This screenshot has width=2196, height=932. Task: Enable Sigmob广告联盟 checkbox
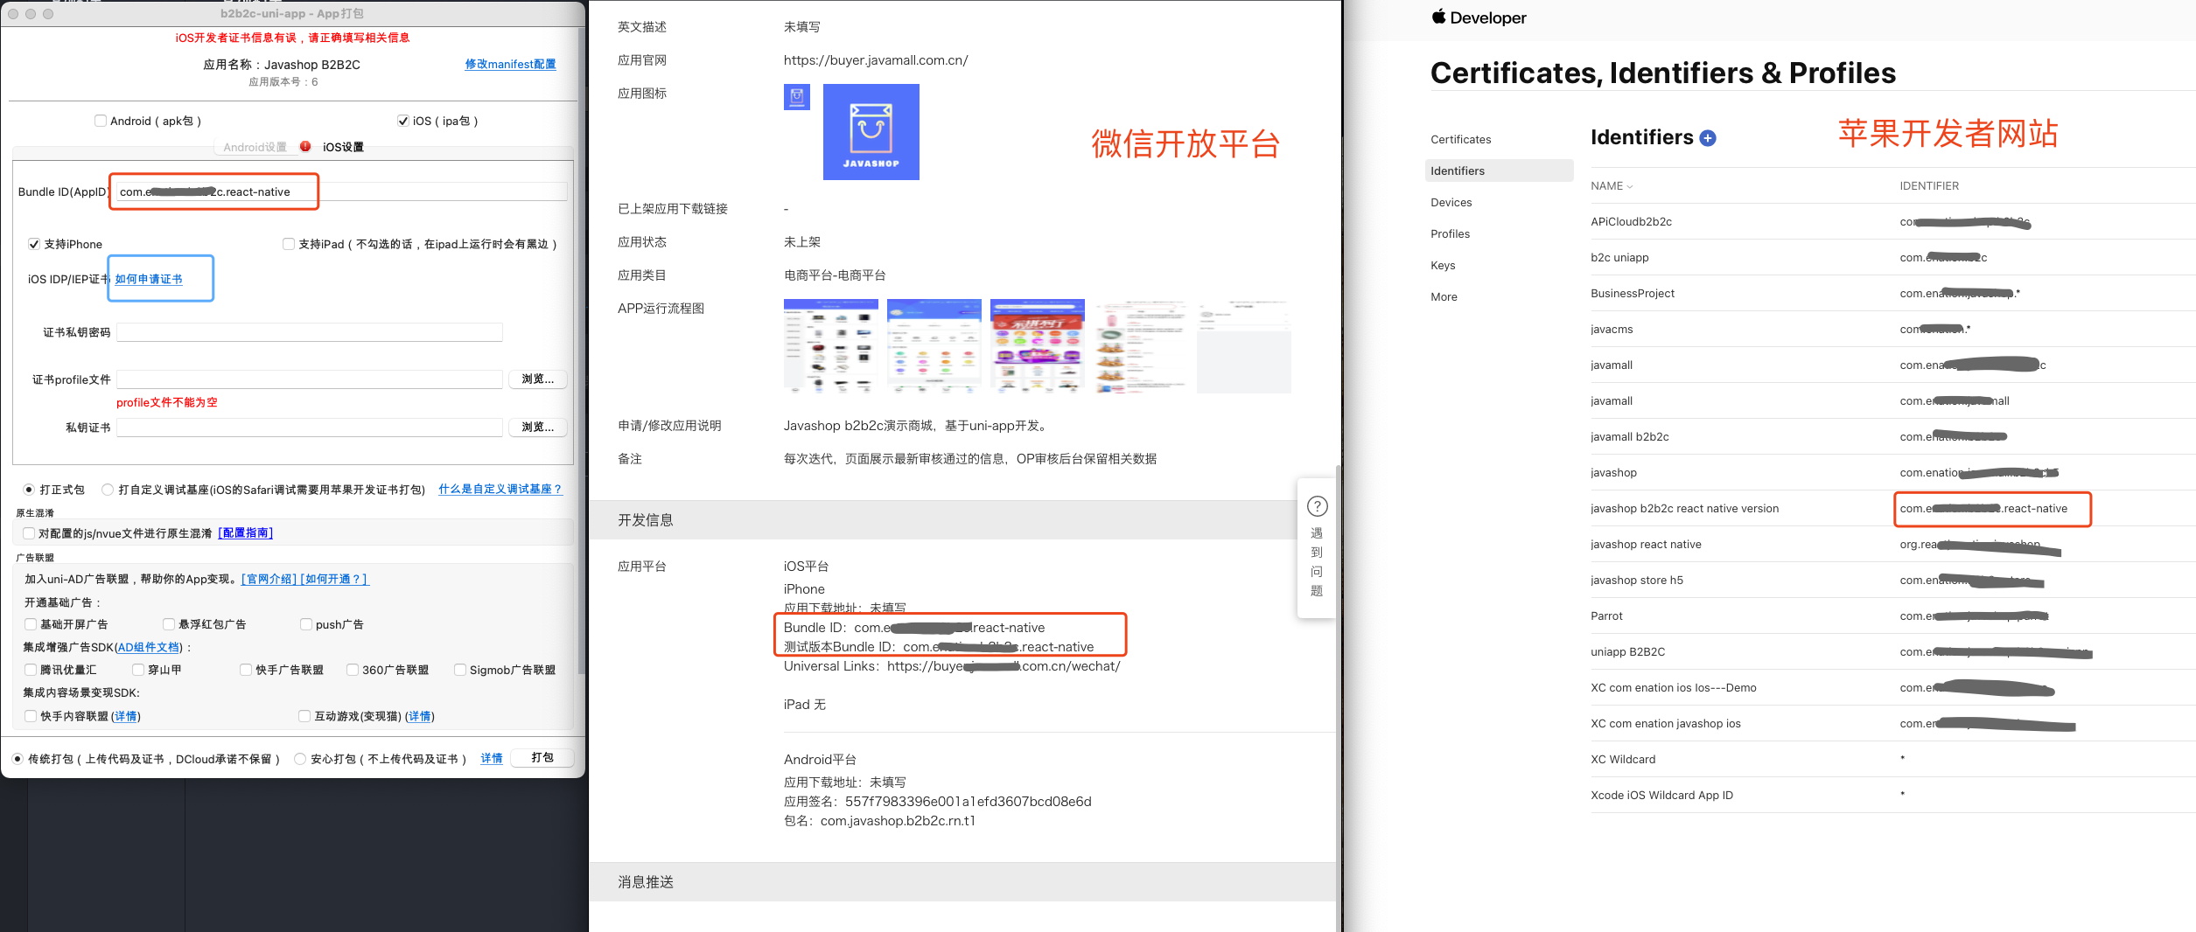pyautogui.click(x=460, y=670)
